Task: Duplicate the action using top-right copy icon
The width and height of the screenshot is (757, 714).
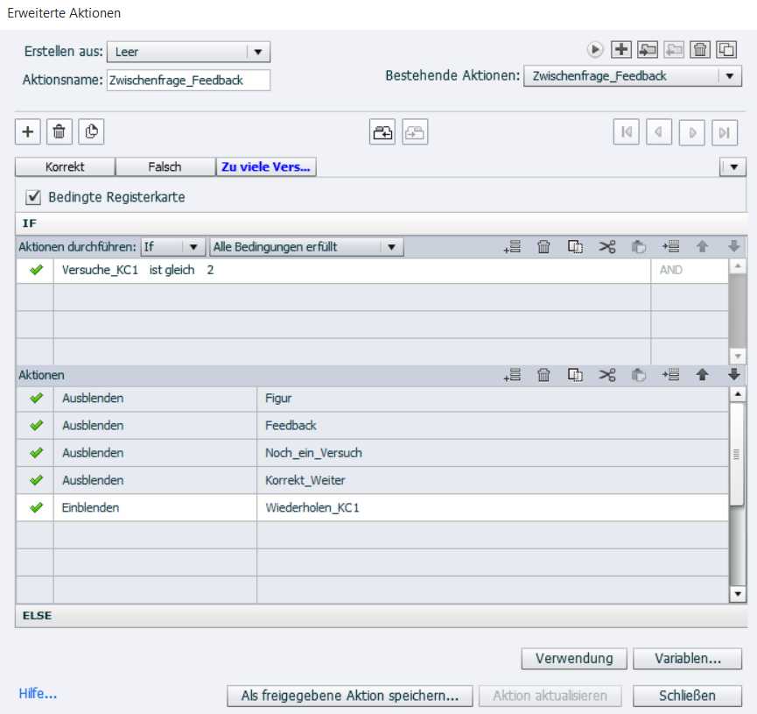Action: point(726,50)
